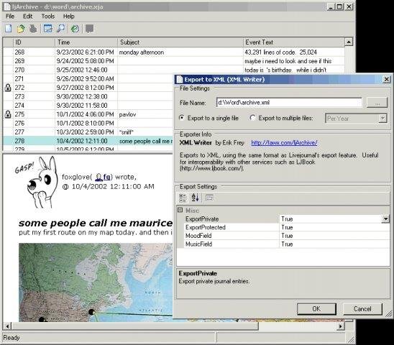The height and width of the screenshot is (345, 394).
Task: Select Export to a single file
Action: [182, 118]
